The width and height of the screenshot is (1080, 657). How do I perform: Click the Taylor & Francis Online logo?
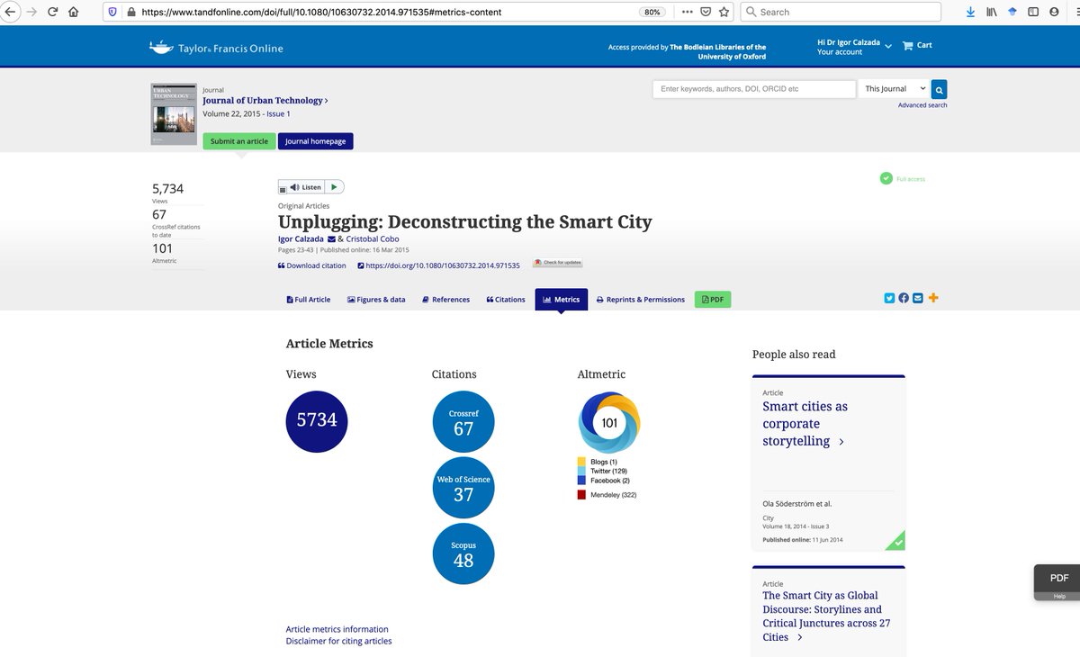pos(216,48)
